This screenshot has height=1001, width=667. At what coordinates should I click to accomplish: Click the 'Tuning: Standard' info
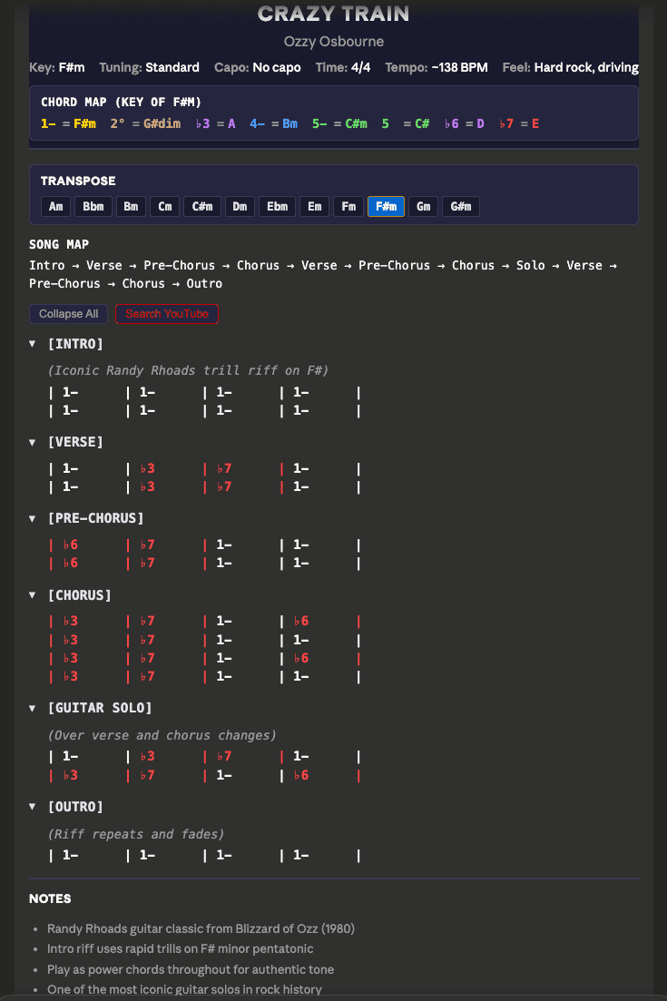[x=150, y=67]
